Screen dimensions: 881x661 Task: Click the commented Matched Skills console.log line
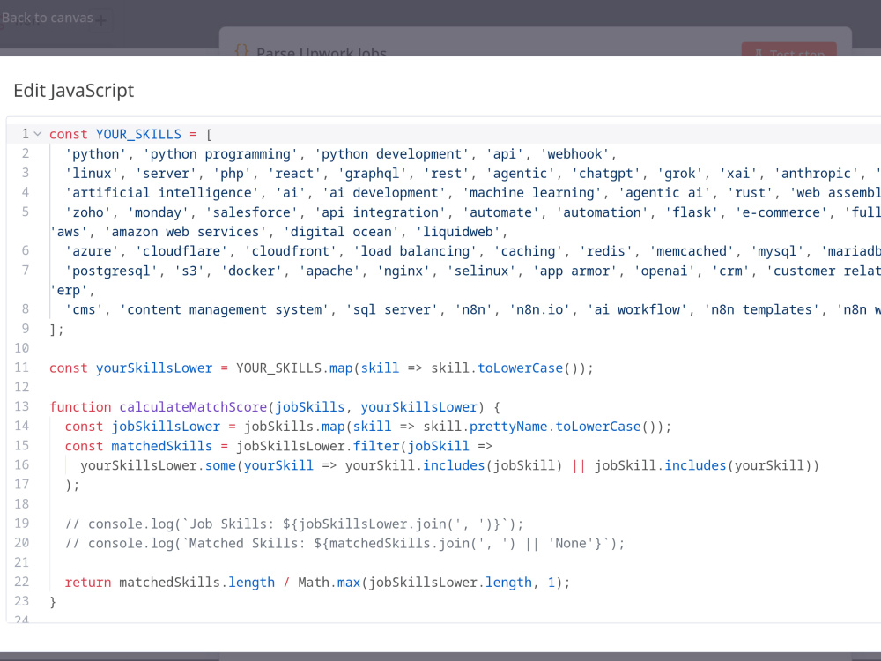(x=344, y=544)
